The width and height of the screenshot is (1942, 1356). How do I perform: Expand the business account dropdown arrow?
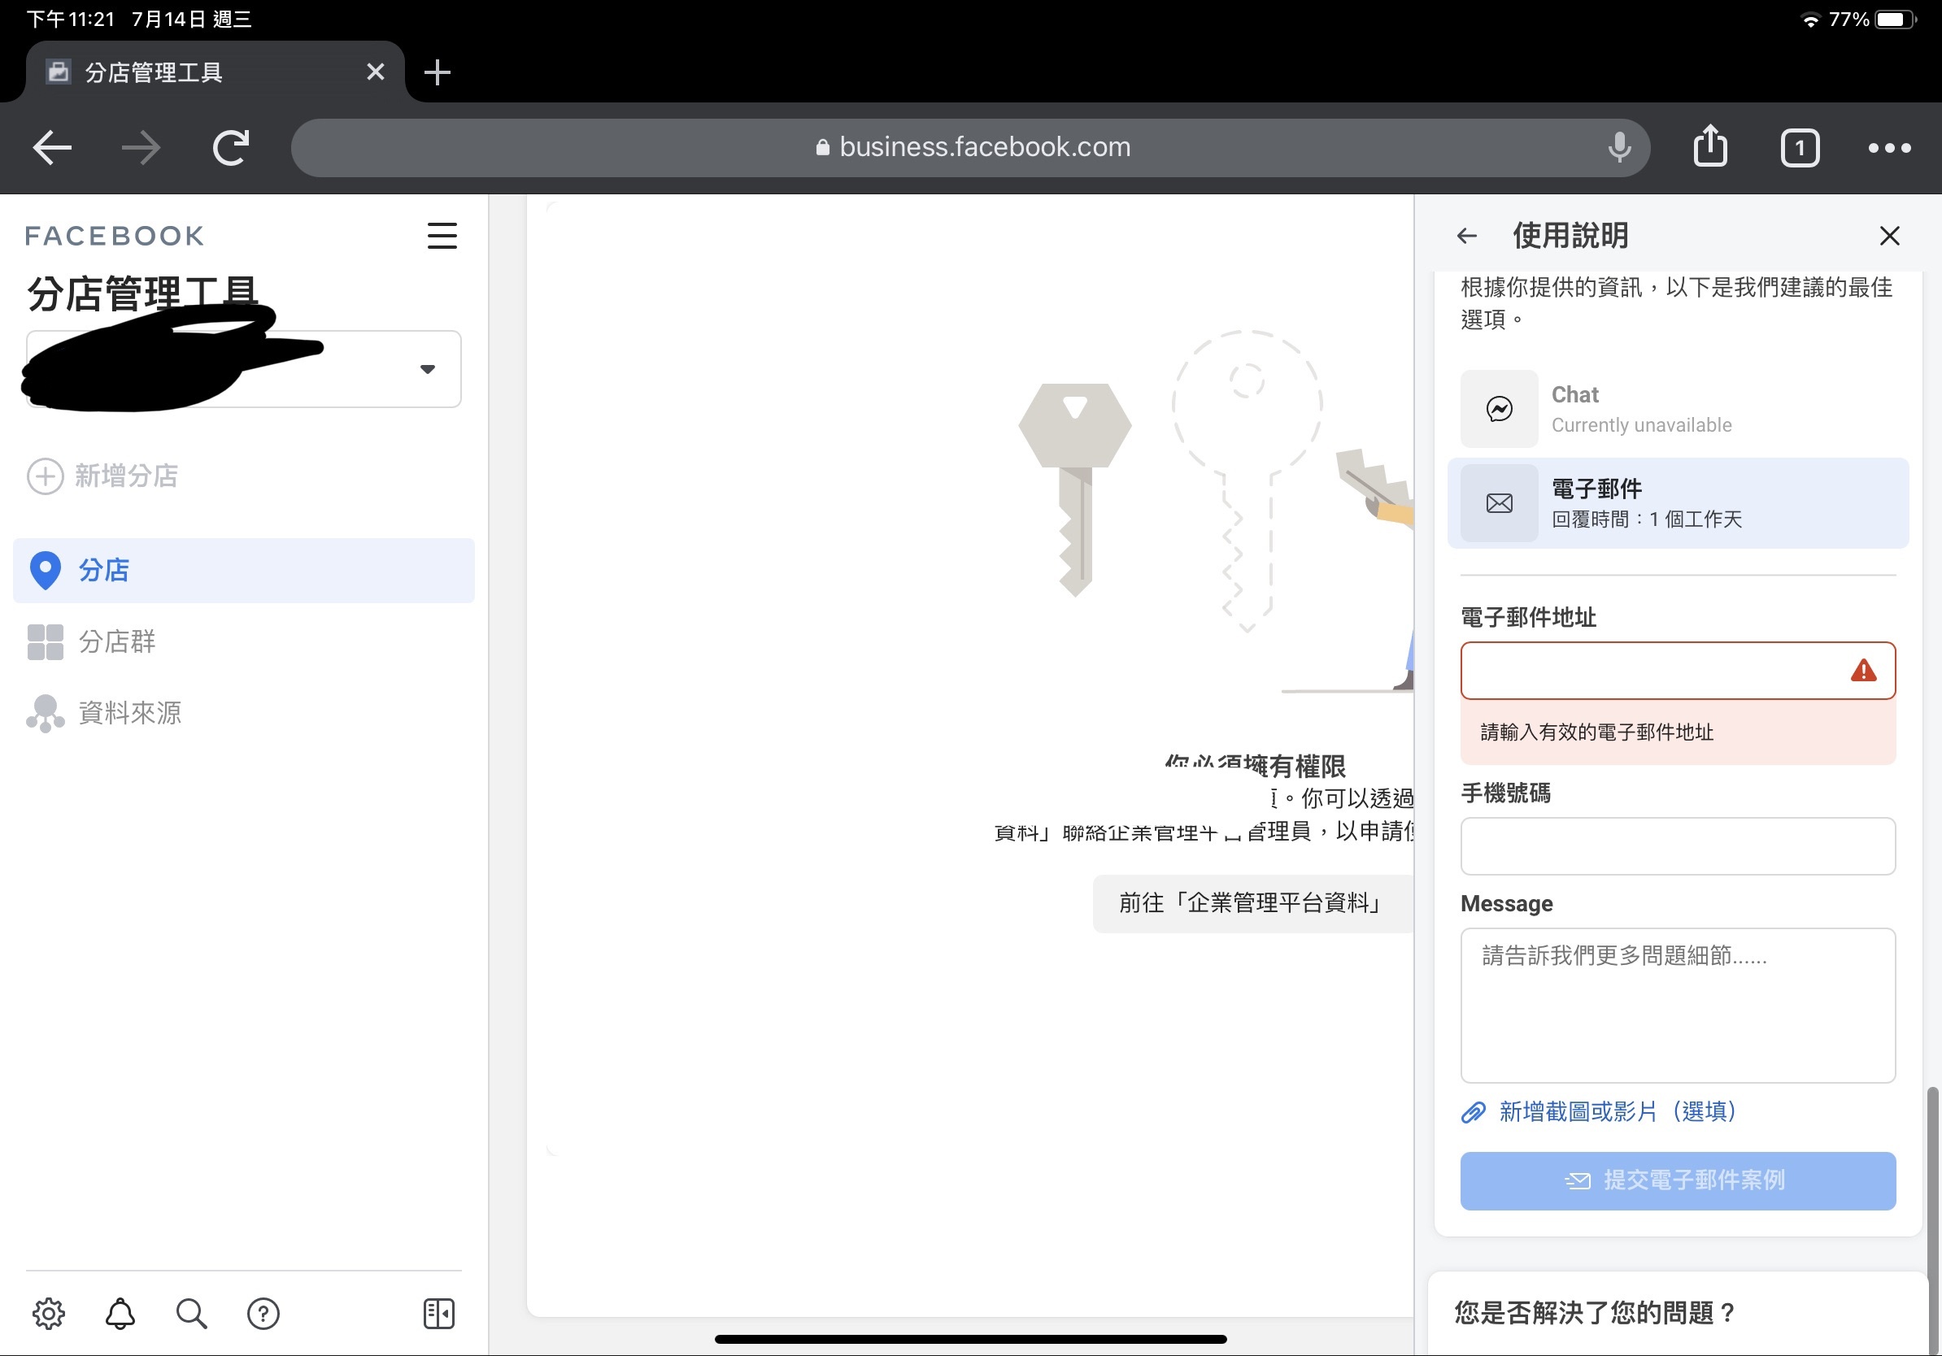(428, 369)
